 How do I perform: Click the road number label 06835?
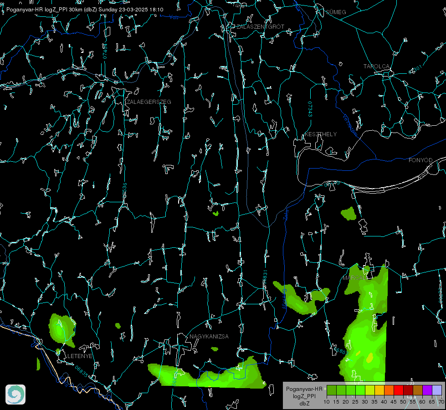point(82,371)
